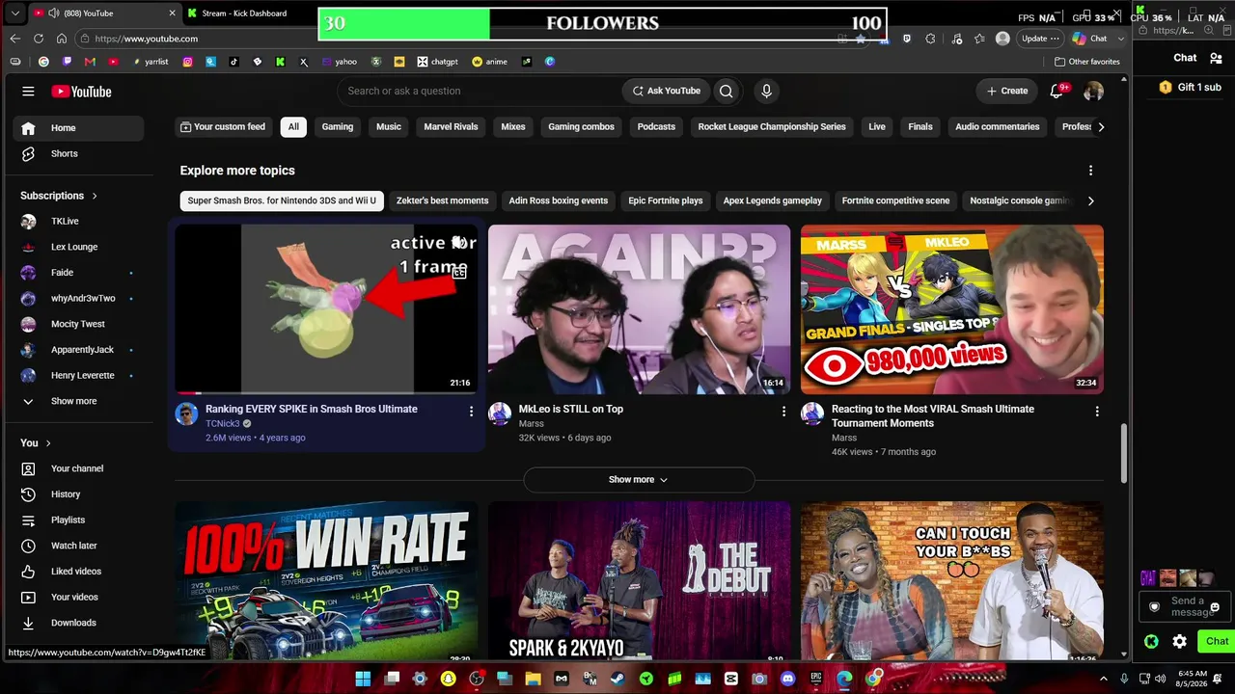The image size is (1235, 694).
Task: Launch Steam from the taskbar
Action: [x=617, y=679]
